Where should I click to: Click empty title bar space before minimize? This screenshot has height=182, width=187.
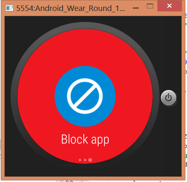click(x=128, y=8)
